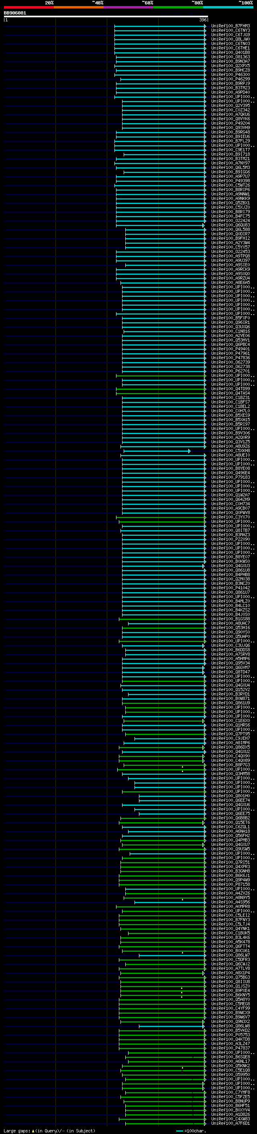Screen dimensions: 257x1134
Task: Click the alignment bar for UniRef100_A0MPR8
Action: point(161,906)
